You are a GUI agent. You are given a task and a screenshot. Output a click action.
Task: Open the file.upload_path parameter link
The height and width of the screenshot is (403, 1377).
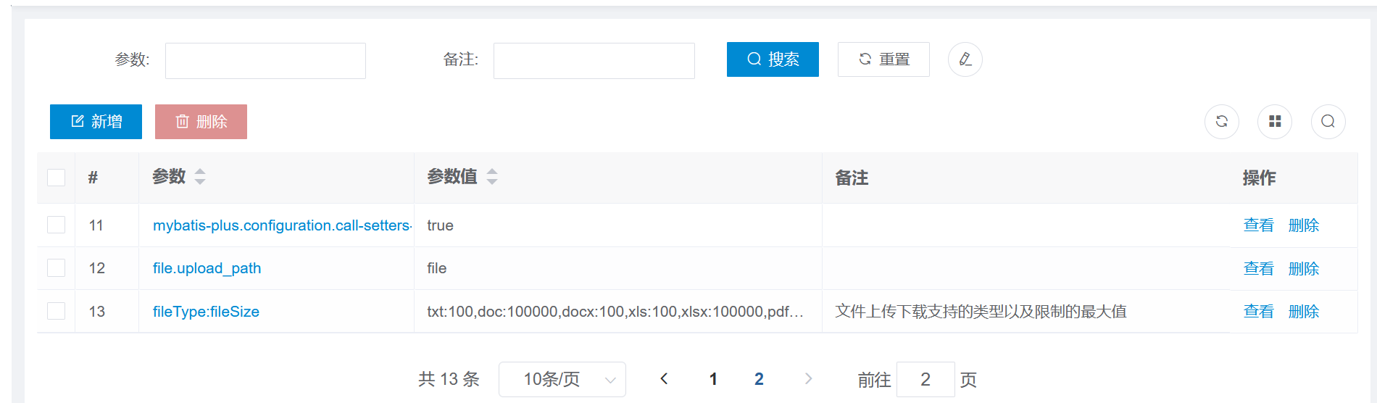coord(207,268)
